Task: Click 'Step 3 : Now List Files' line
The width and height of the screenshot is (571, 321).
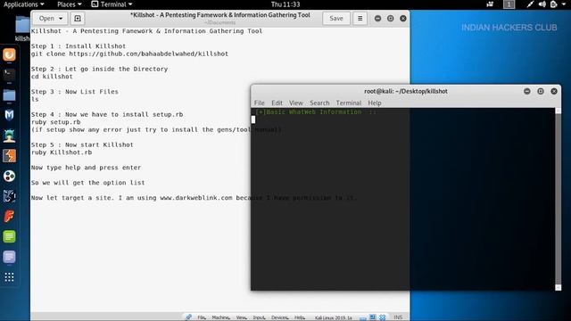Action: 75,92
